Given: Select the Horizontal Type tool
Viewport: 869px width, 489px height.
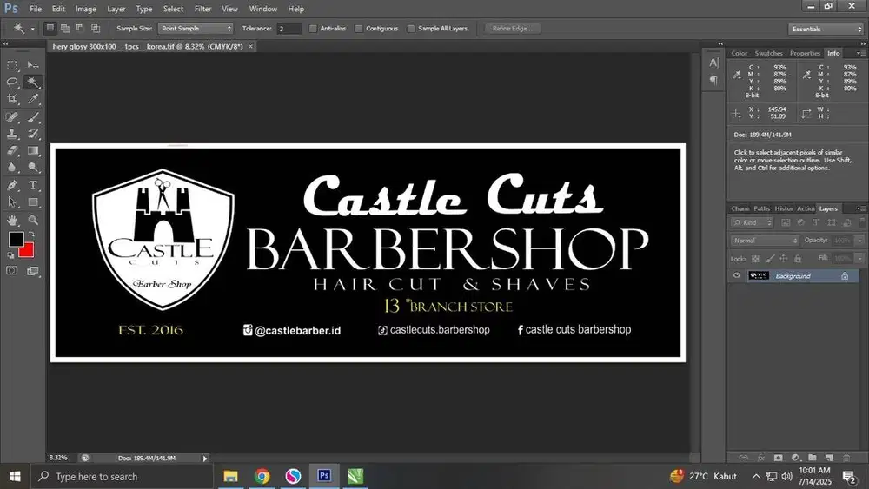Looking at the screenshot, I should click(33, 185).
